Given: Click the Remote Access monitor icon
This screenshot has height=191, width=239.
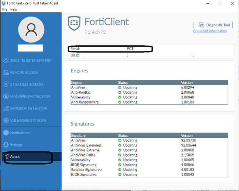Looking at the screenshot, I should click(x=6, y=72).
